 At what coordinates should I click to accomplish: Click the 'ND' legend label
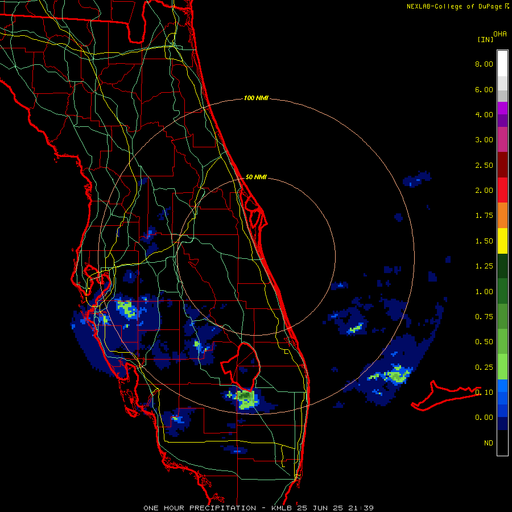[x=489, y=443]
